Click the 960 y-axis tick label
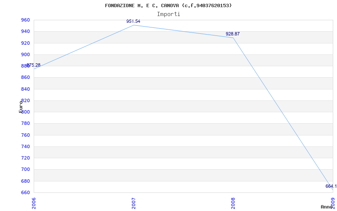337x211 pixels. click(25, 20)
